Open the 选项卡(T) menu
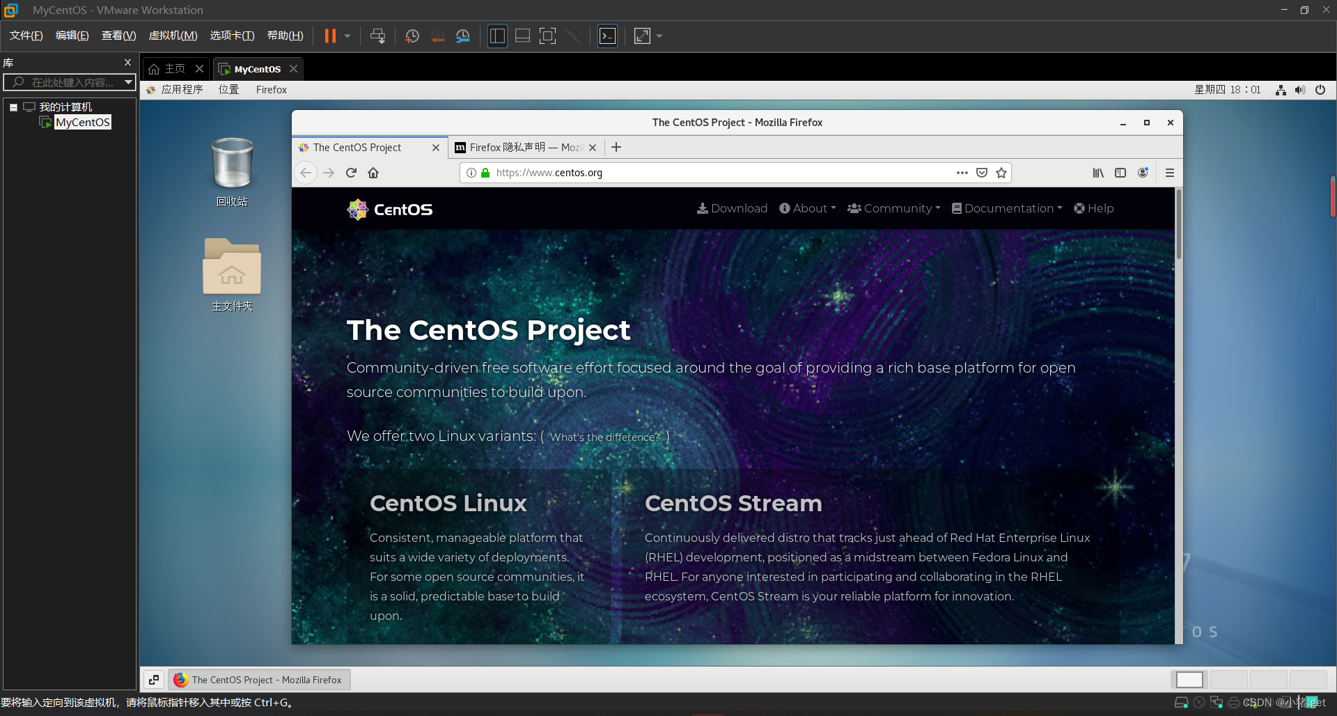 tap(233, 36)
